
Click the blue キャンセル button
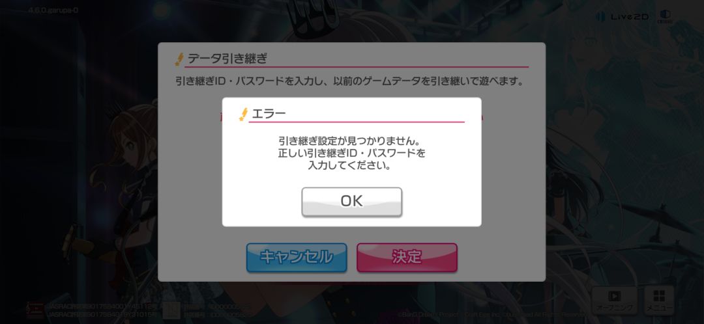pos(297,257)
